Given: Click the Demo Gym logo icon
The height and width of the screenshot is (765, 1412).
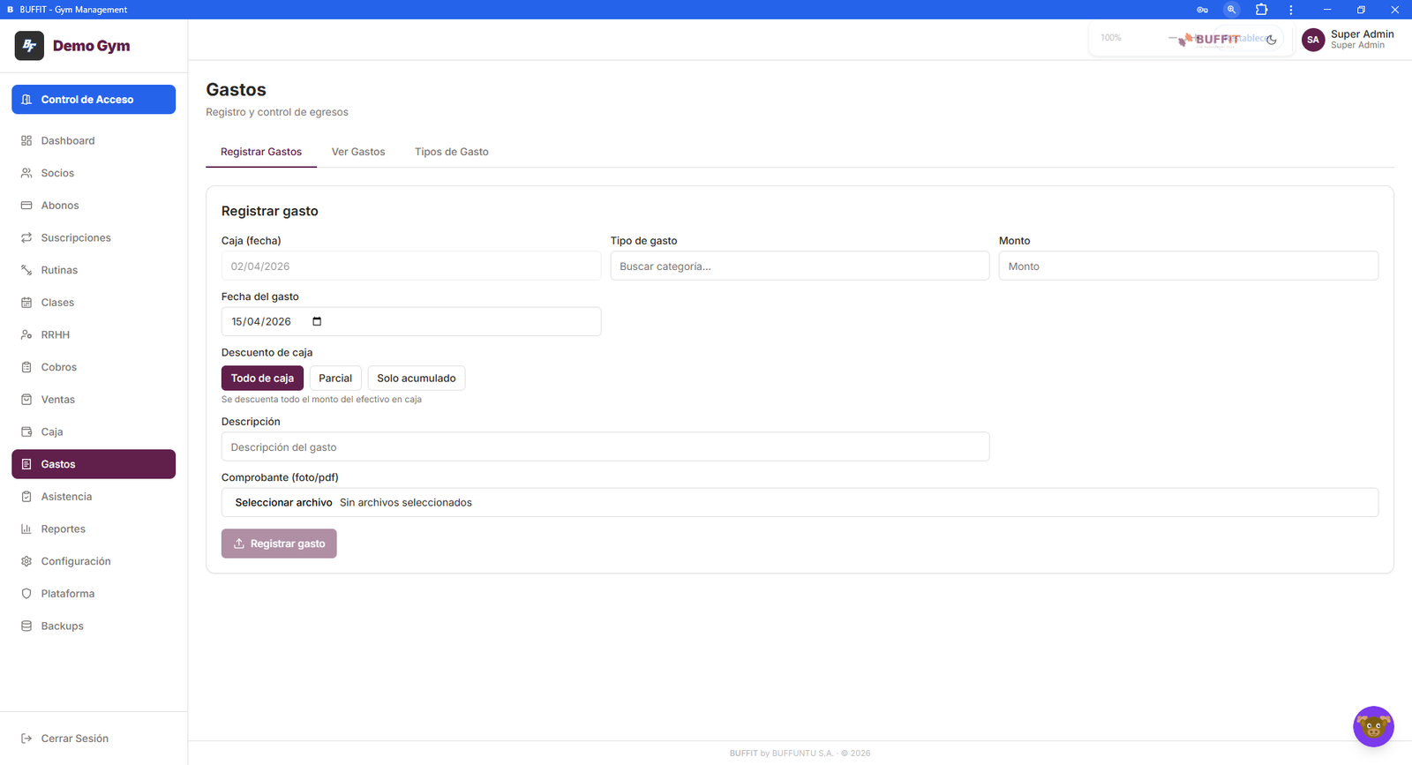Looking at the screenshot, I should click(29, 45).
